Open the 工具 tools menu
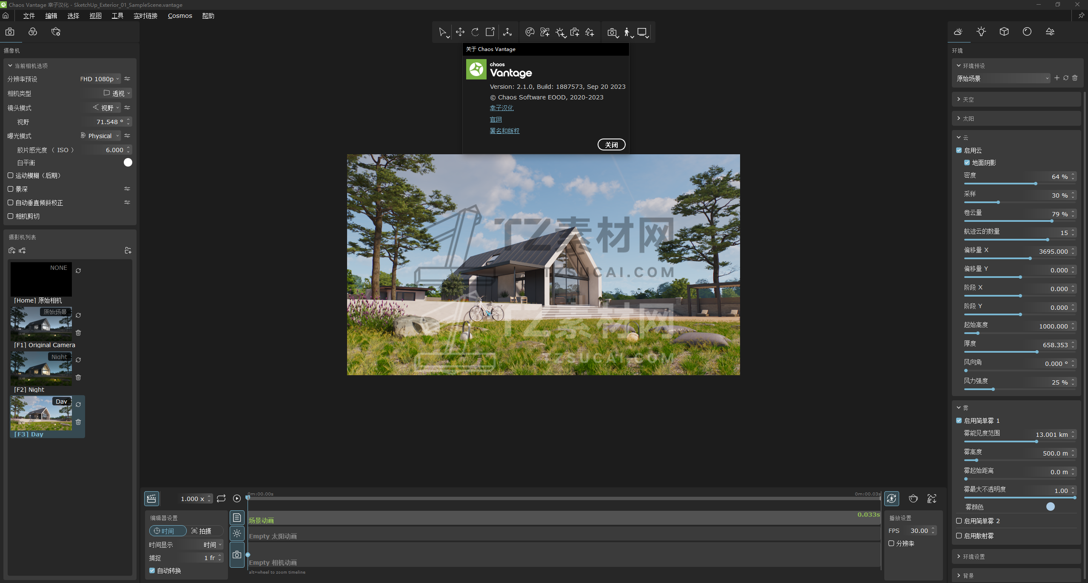 pos(117,16)
